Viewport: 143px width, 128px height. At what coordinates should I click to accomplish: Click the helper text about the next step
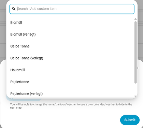(x=71, y=106)
